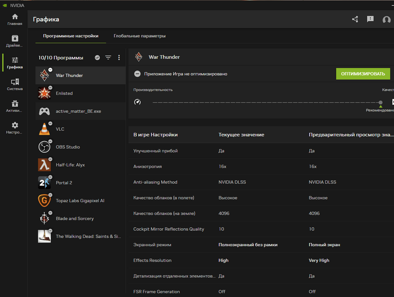The width and height of the screenshot is (394, 297).
Task: Select active_matter_BE.exe in program list
Action: point(80,111)
